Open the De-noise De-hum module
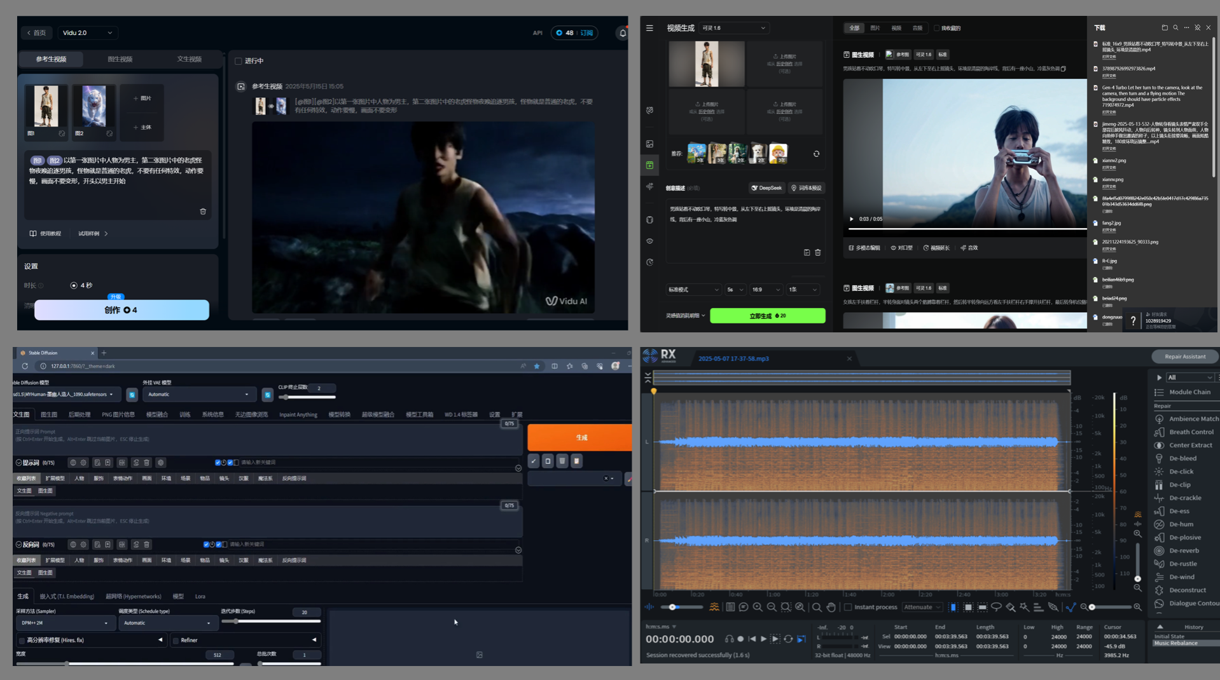The height and width of the screenshot is (680, 1220). pyautogui.click(x=1181, y=524)
